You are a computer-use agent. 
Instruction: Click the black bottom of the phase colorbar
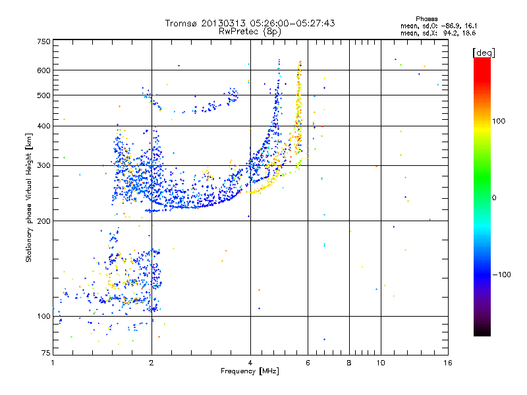(x=482, y=331)
